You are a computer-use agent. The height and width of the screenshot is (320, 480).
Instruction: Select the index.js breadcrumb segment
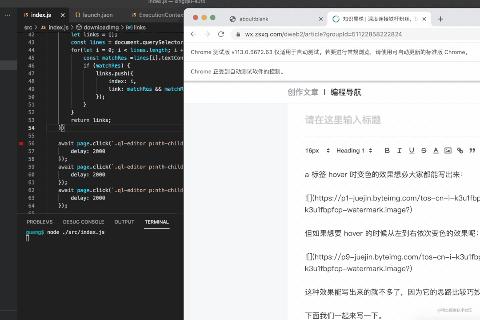[55, 28]
